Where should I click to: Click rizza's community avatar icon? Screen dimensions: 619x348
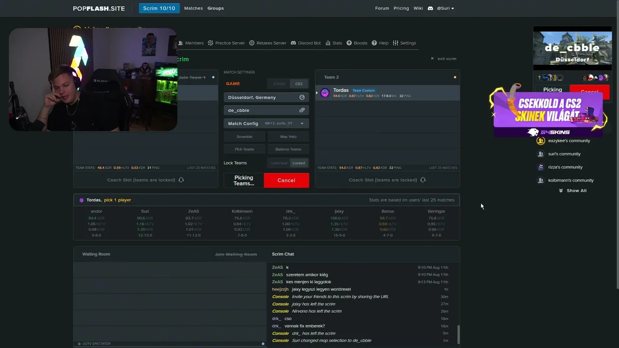[x=541, y=167]
